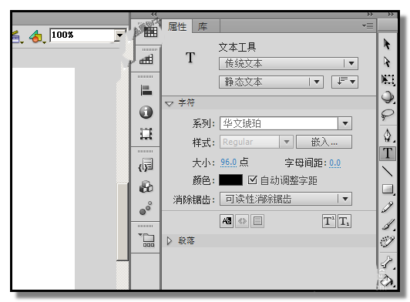
Task: Select the Pencil tool
Action: click(387, 206)
